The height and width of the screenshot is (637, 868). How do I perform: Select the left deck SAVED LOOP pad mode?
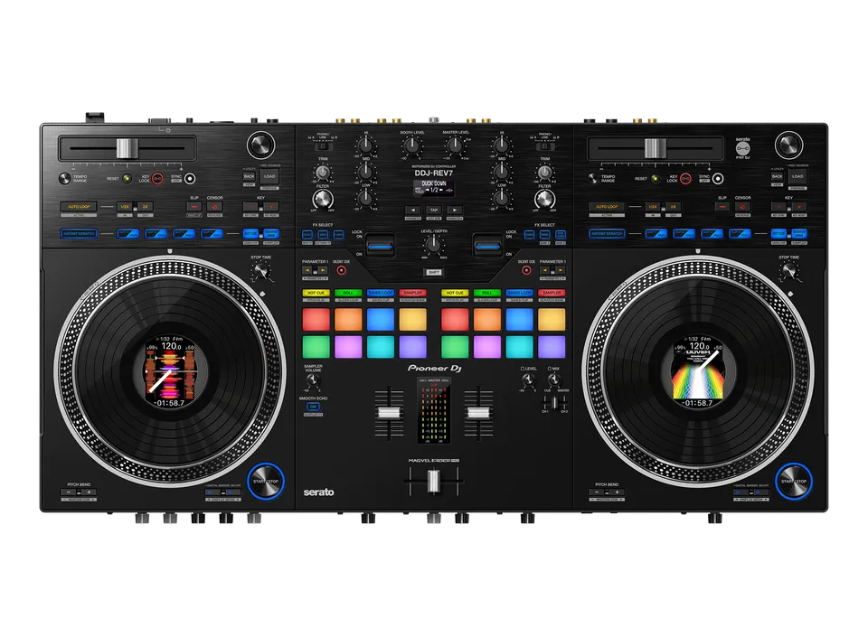click(381, 293)
